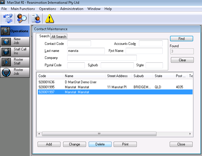Open the Main Functions menu
The width and height of the screenshot is (202, 156).
tap(23, 9)
